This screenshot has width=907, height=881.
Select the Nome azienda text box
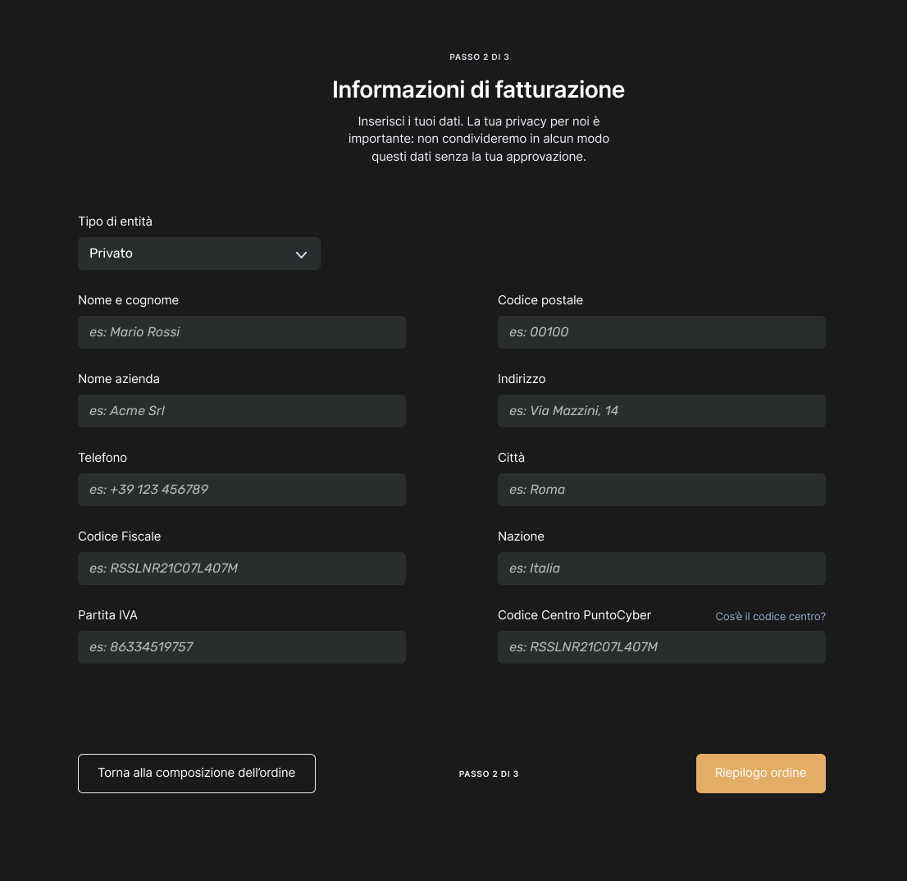pos(241,411)
